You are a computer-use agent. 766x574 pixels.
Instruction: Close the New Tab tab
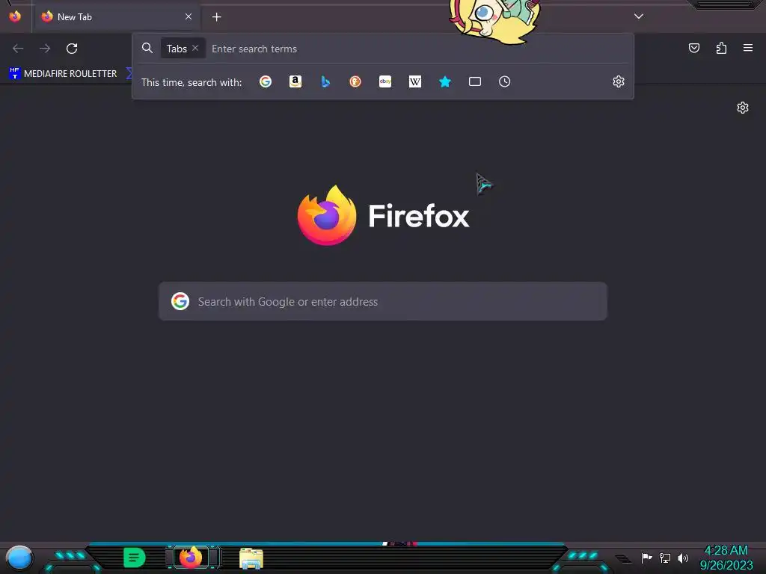189,16
